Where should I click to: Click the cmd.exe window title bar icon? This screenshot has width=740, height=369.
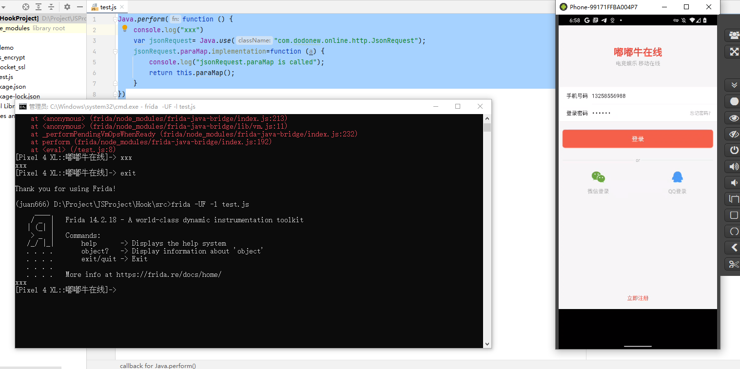pos(22,107)
